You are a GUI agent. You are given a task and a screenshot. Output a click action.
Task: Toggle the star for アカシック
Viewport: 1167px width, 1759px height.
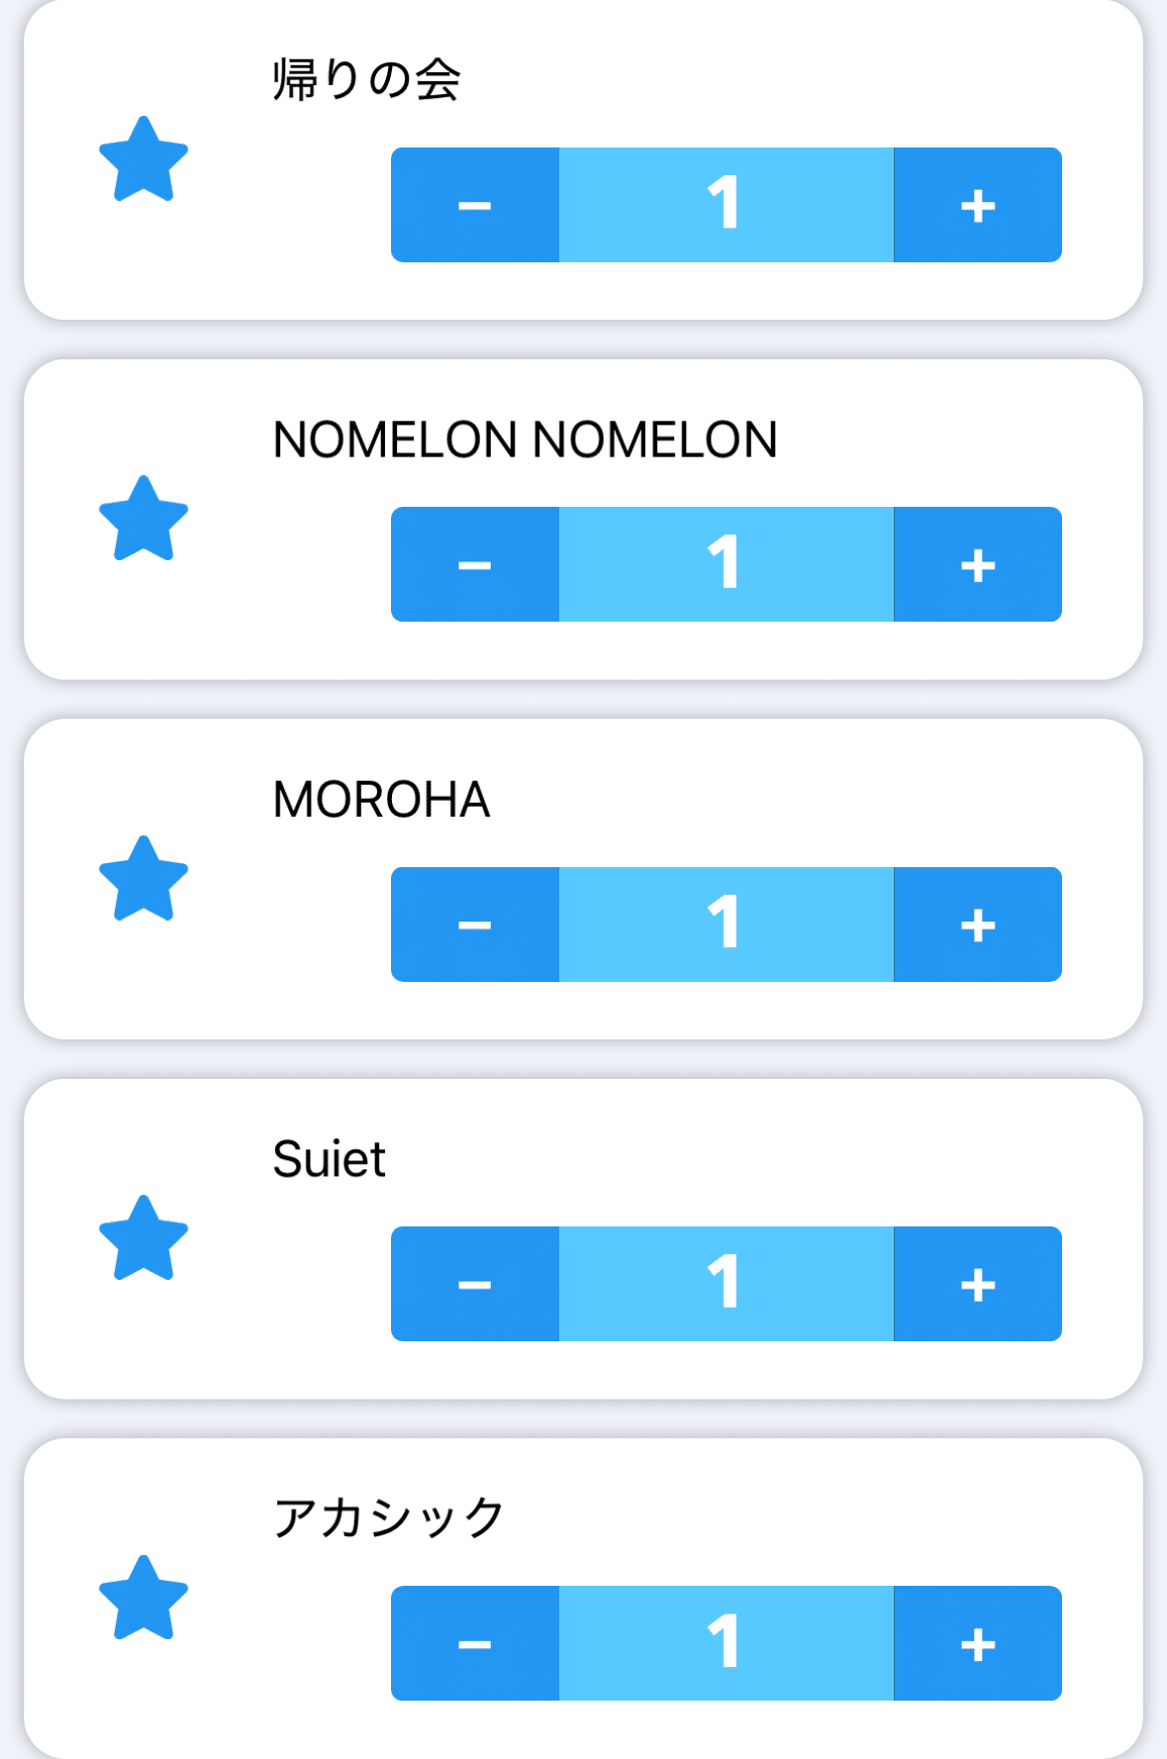(144, 1598)
